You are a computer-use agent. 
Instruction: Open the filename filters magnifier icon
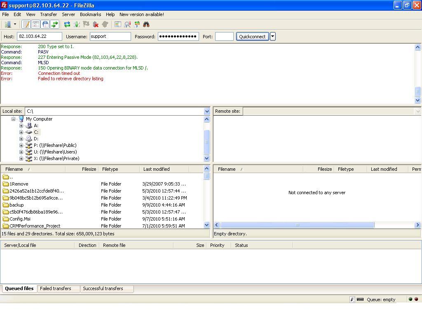127,25
